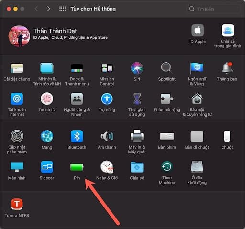The height and width of the screenshot is (229, 245).
Task: Click the Thân Thành Đạt profile picture
Action: pyautogui.click(x=19, y=36)
